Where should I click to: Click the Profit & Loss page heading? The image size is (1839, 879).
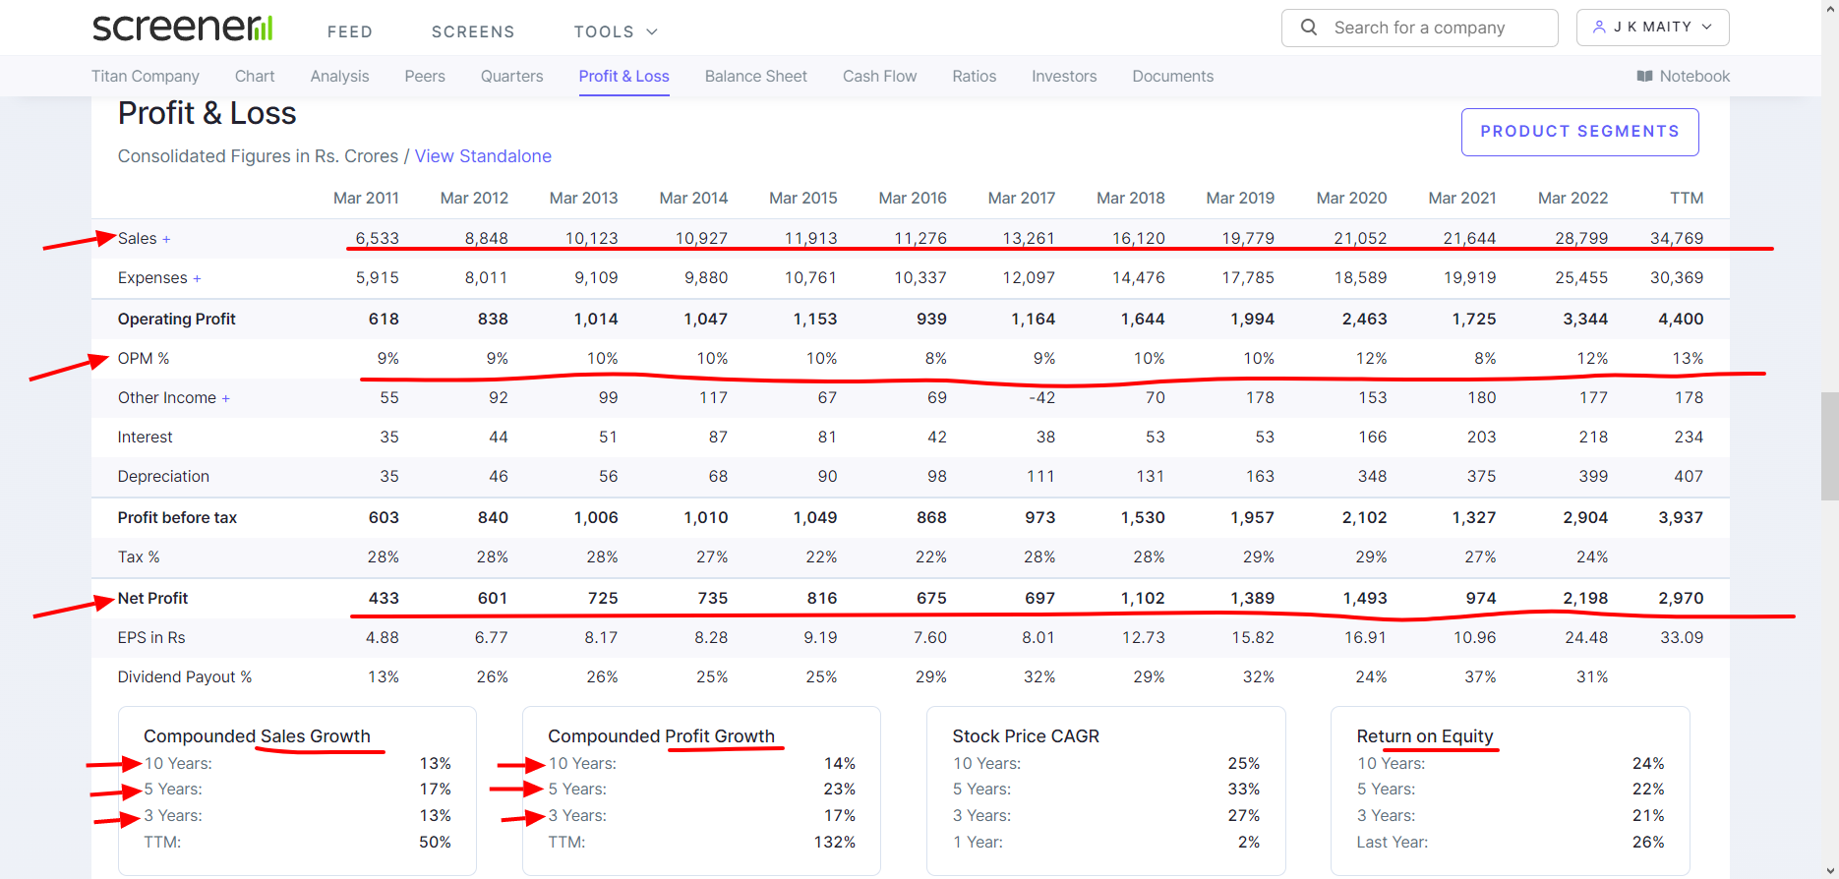pos(207,113)
